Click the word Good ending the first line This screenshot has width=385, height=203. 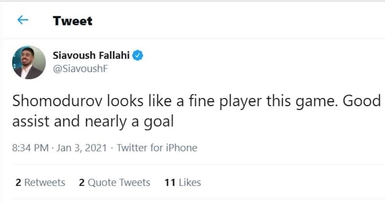click(x=362, y=101)
